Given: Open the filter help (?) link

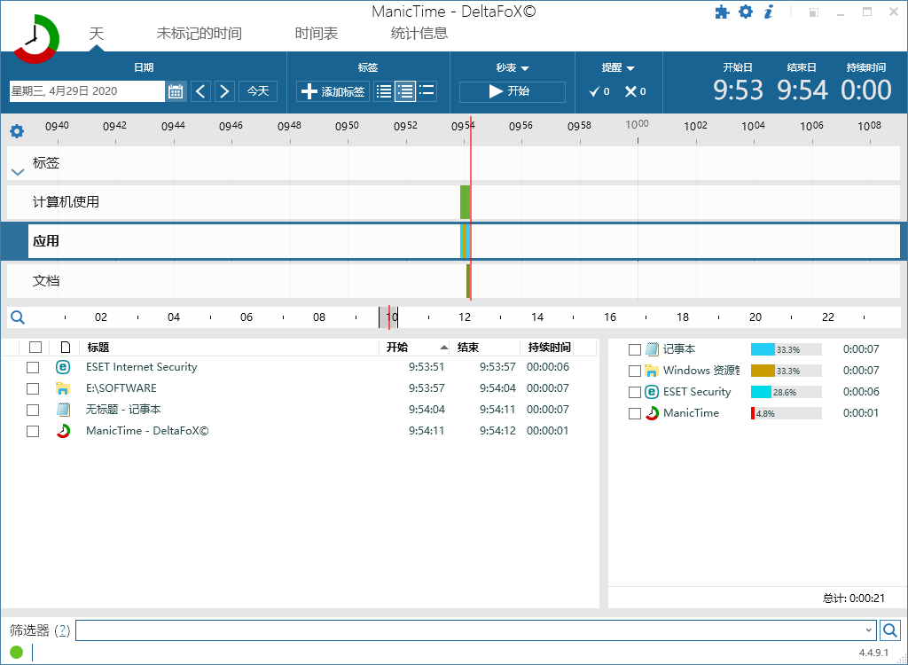Looking at the screenshot, I should pyautogui.click(x=63, y=630).
